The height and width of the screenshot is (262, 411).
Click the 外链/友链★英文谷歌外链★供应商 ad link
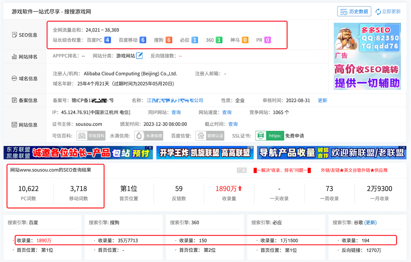point(354,170)
